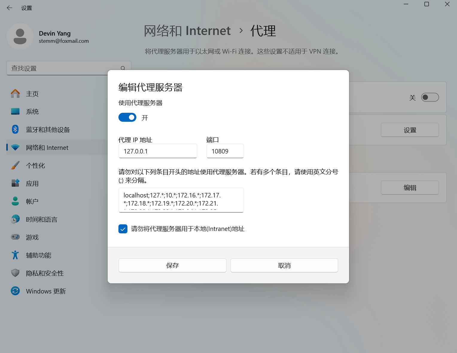Open the 系统 settings section
The image size is (457, 353).
point(32,111)
